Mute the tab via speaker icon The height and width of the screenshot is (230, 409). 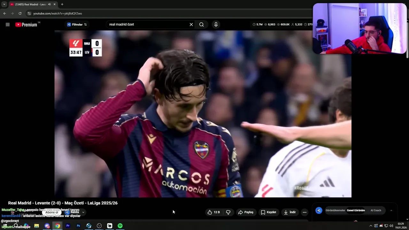pos(50,4)
